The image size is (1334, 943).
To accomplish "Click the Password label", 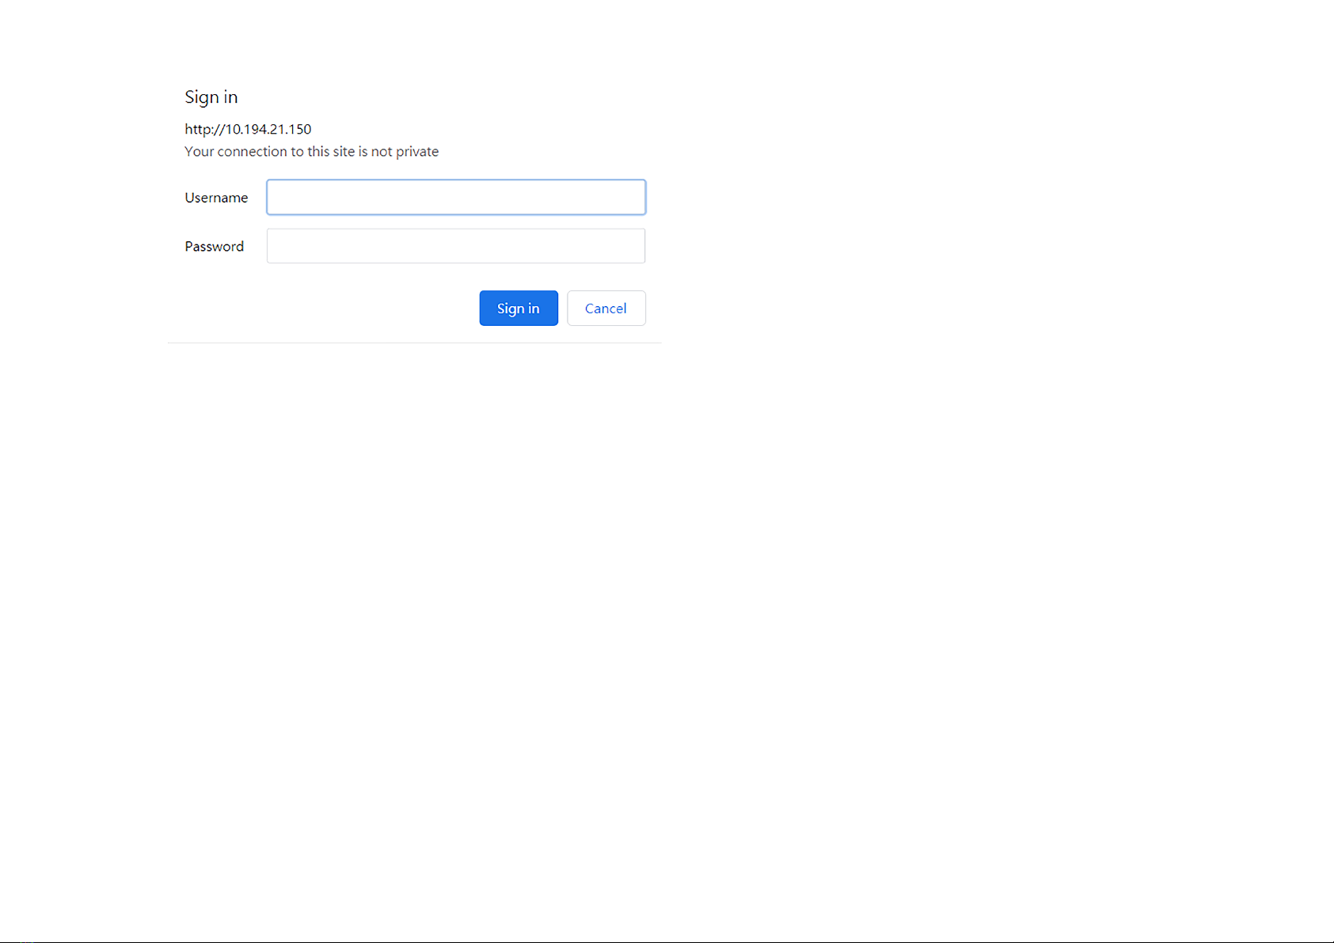I will point(215,247).
